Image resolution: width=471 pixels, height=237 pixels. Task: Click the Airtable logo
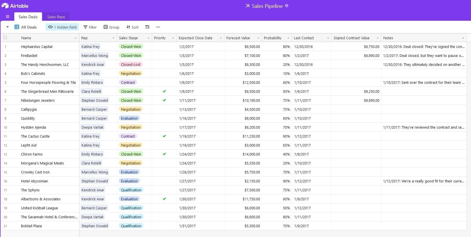click(15, 6)
